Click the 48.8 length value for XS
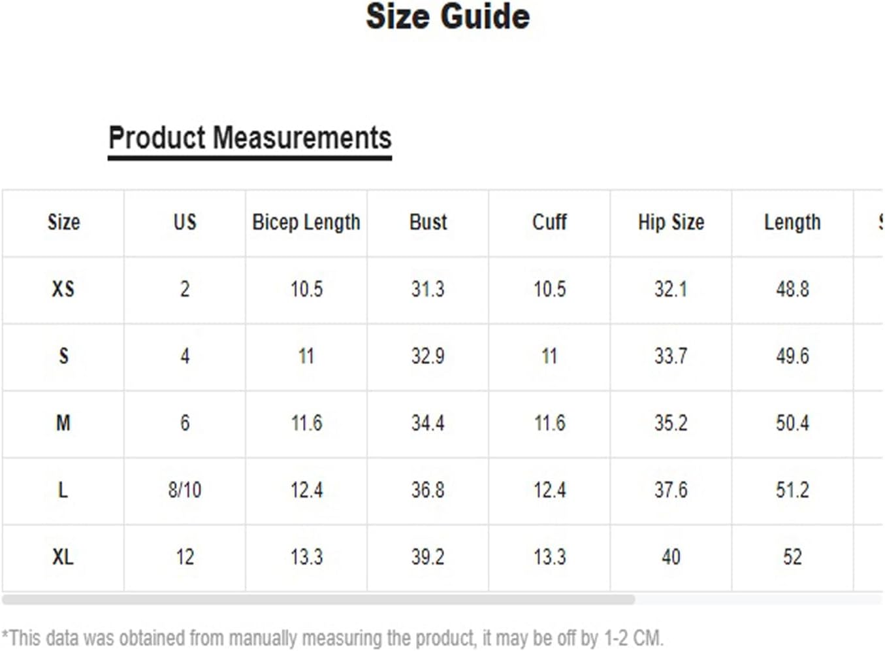This screenshot has height=651, width=885. [792, 289]
